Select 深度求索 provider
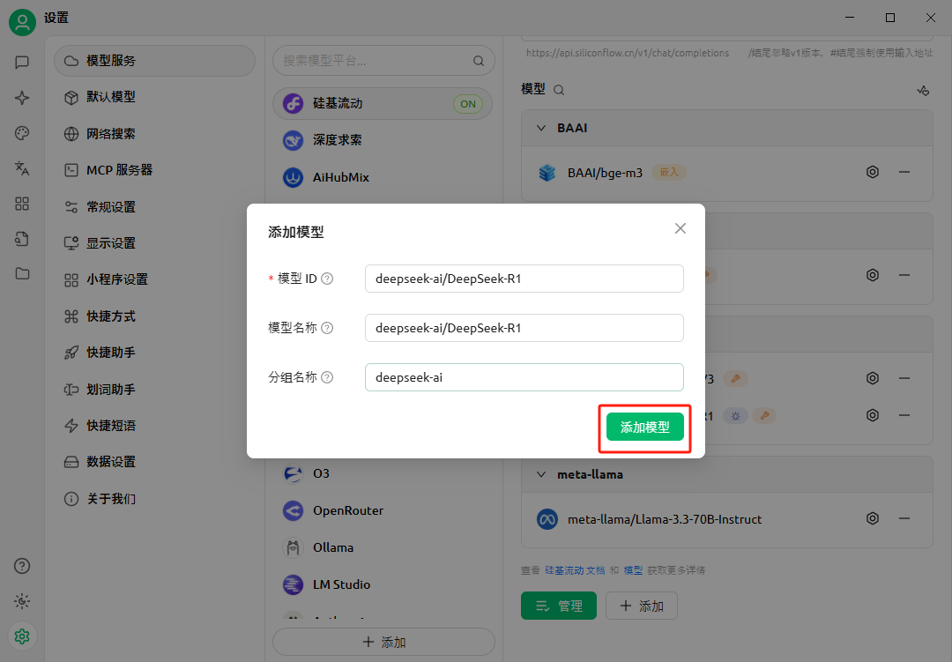Screen dimensions: 952x662 coord(383,140)
